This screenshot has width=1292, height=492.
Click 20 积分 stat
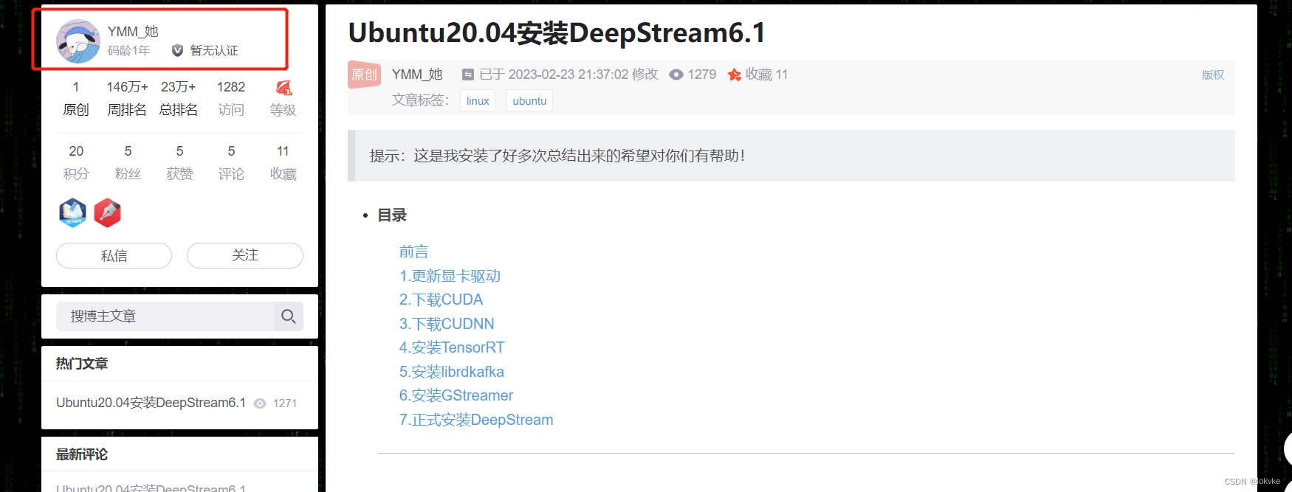(x=76, y=162)
